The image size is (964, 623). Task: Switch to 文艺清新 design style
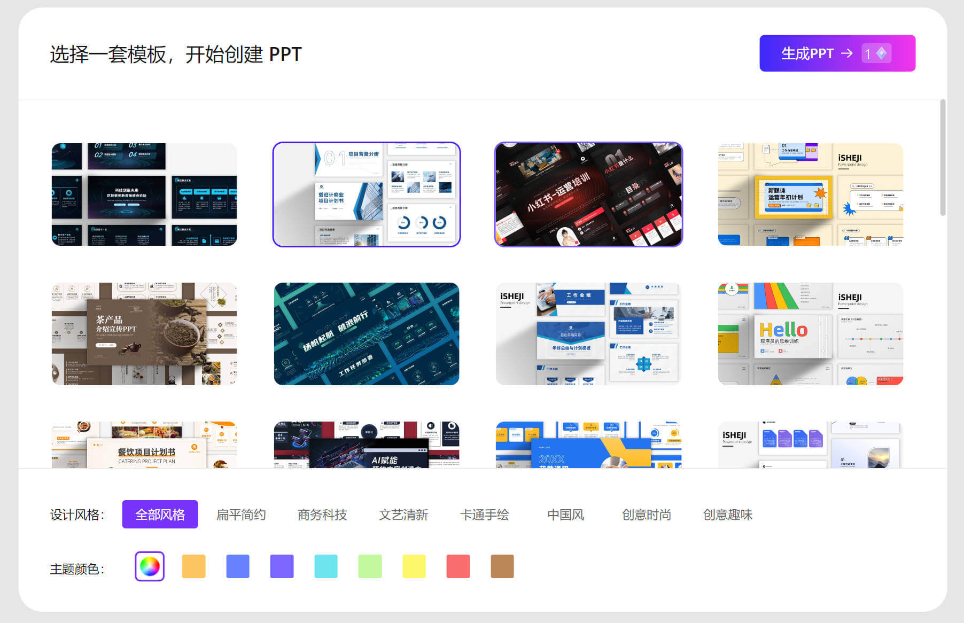click(403, 515)
